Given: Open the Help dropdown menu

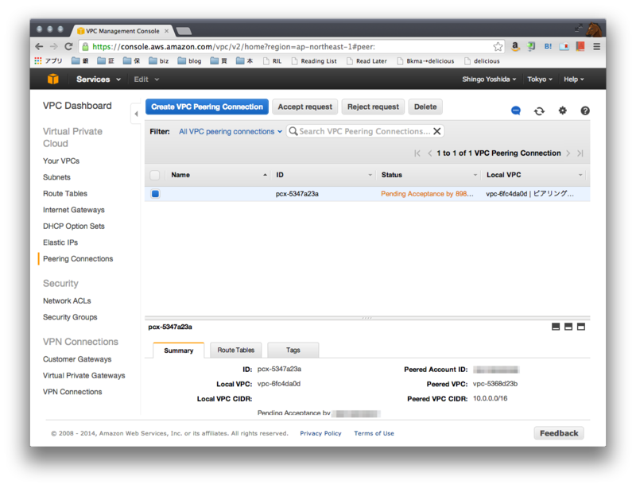Looking at the screenshot, I should [573, 79].
